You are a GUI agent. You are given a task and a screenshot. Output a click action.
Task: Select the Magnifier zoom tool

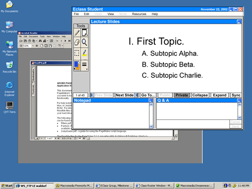click(x=85, y=42)
